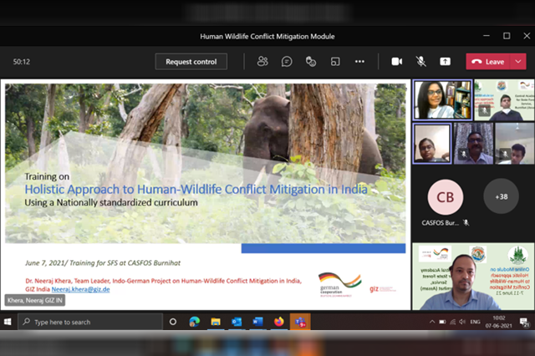The image size is (535, 356).
Task: Open Firefox from the taskbar
Action: 278,322
